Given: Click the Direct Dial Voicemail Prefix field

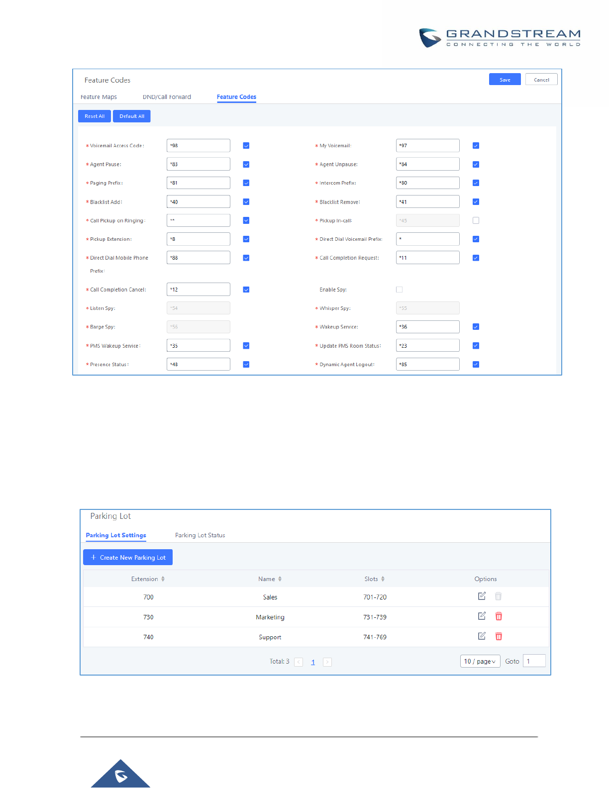Looking at the screenshot, I should [x=428, y=239].
